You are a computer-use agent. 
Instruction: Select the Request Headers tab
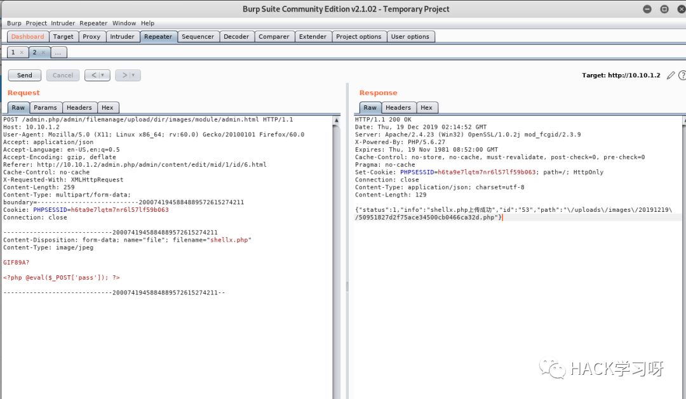79,107
